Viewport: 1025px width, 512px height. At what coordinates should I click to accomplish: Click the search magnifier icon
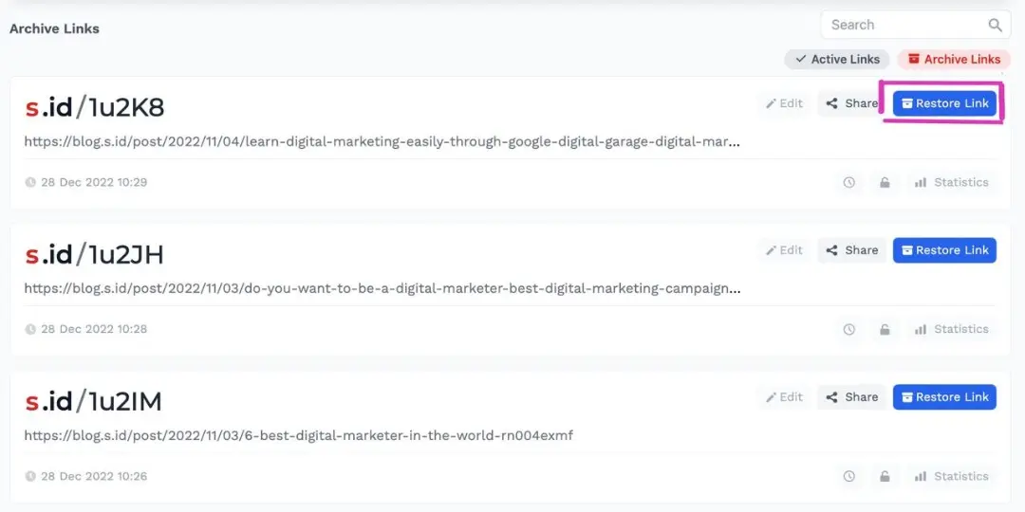[995, 26]
